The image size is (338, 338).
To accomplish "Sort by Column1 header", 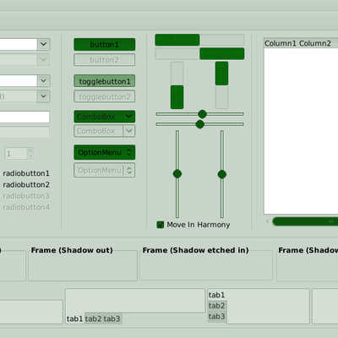I will 281,43.
